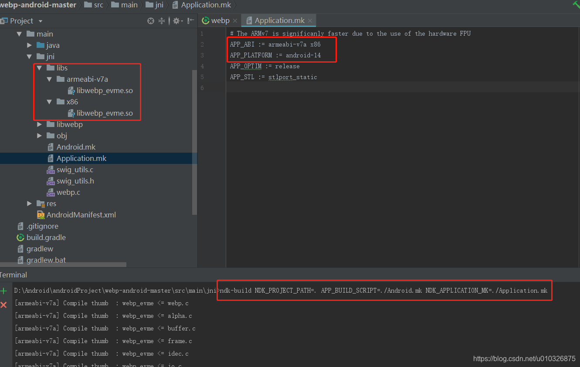Image resolution: width=580 pixels, height=367 pixels.
Task: Select the main folder in tree
Action: (x=40, y=34)
